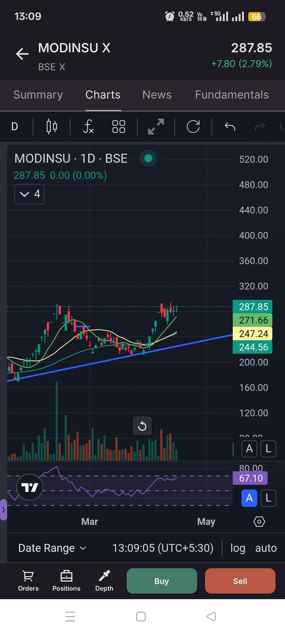
Task: Open the Android recent apps menu
Action: click(x=71, y=616)
